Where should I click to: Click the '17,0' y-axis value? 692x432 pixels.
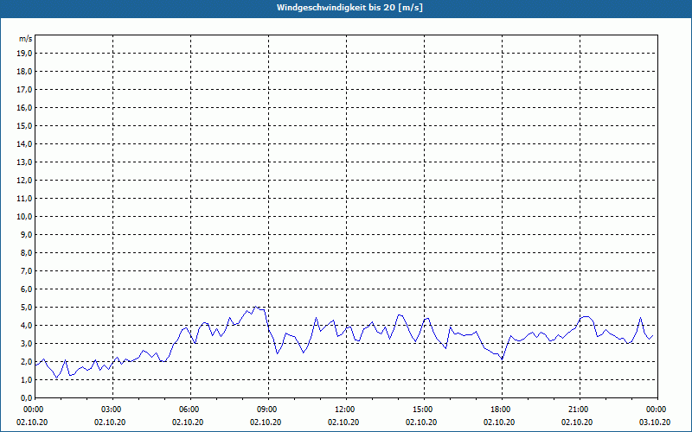[x=24, y=90]
